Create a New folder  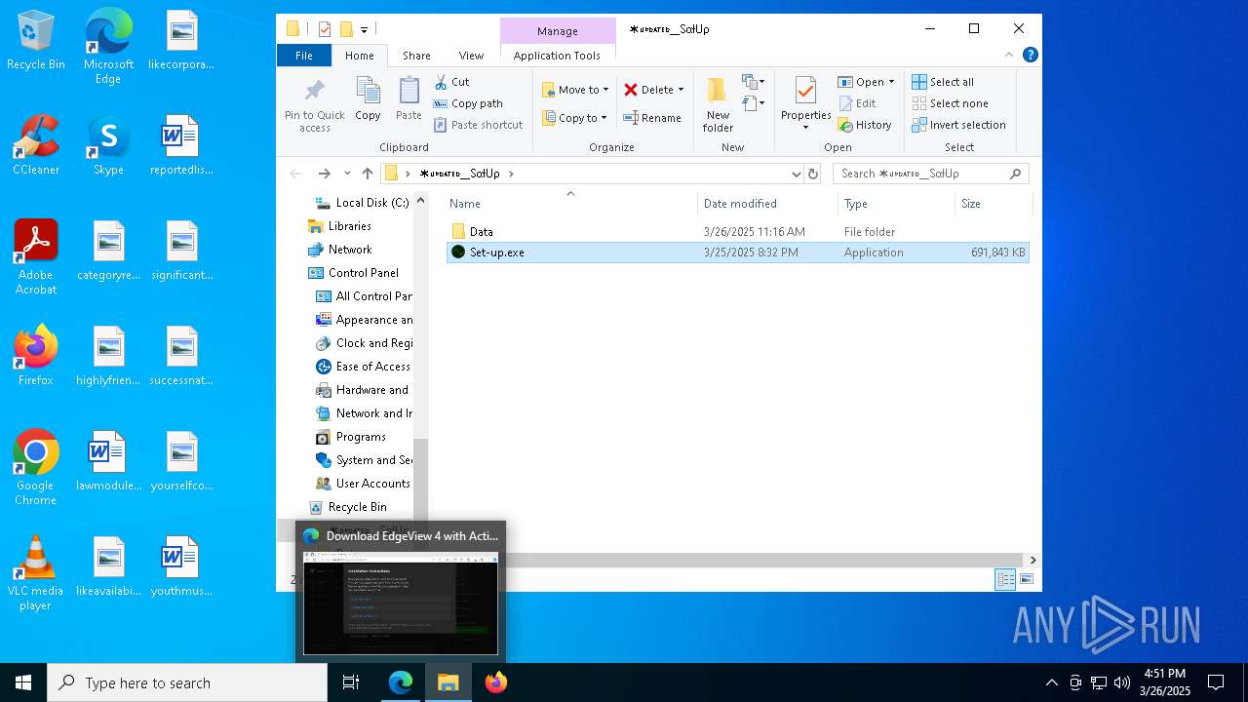pyautogui.click(x=718, y=105)
